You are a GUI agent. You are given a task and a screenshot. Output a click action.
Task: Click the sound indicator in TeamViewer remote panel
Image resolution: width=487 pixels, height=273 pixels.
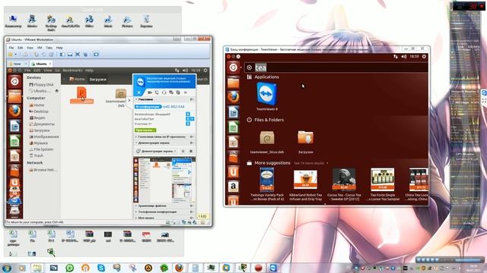[x=404, y=57]
